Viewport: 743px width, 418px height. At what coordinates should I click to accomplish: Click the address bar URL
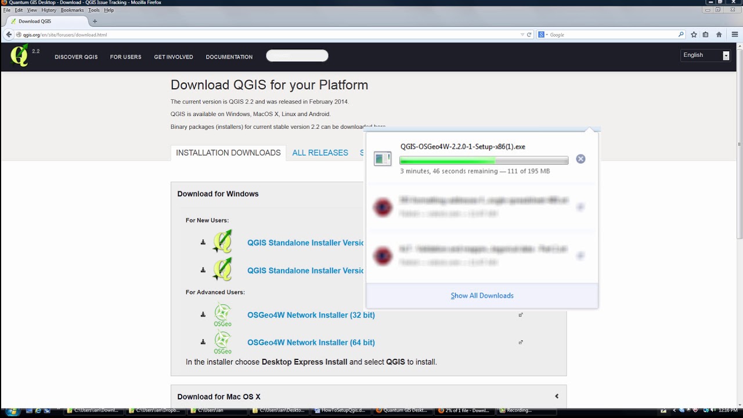coord(65,35)
